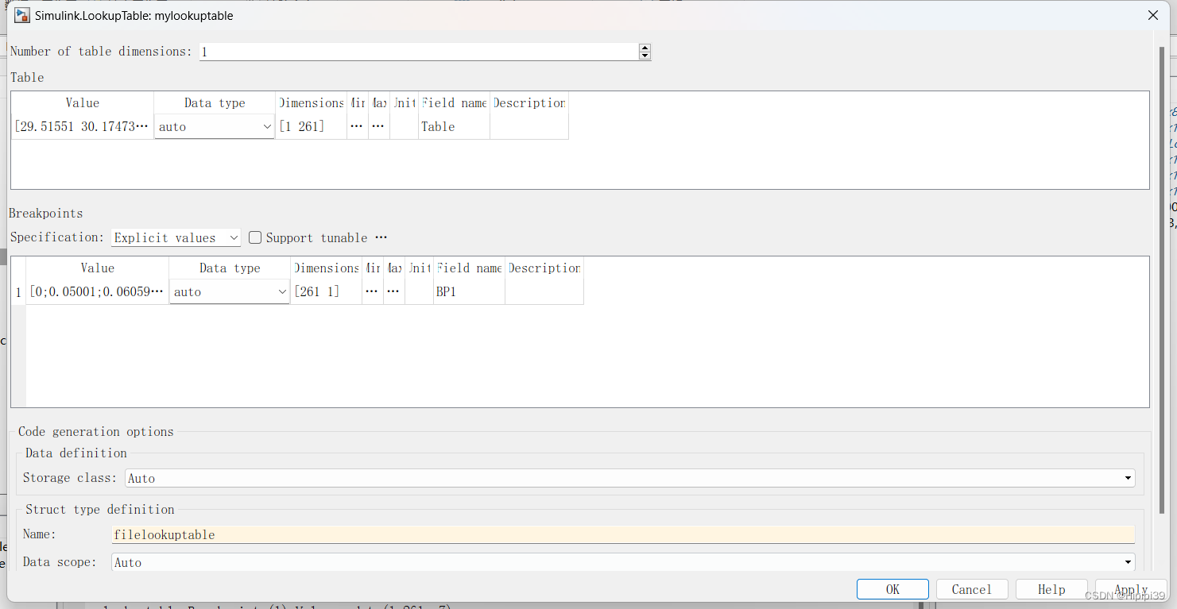
Task: Confirm changes with the OK button
Action: 892,589
